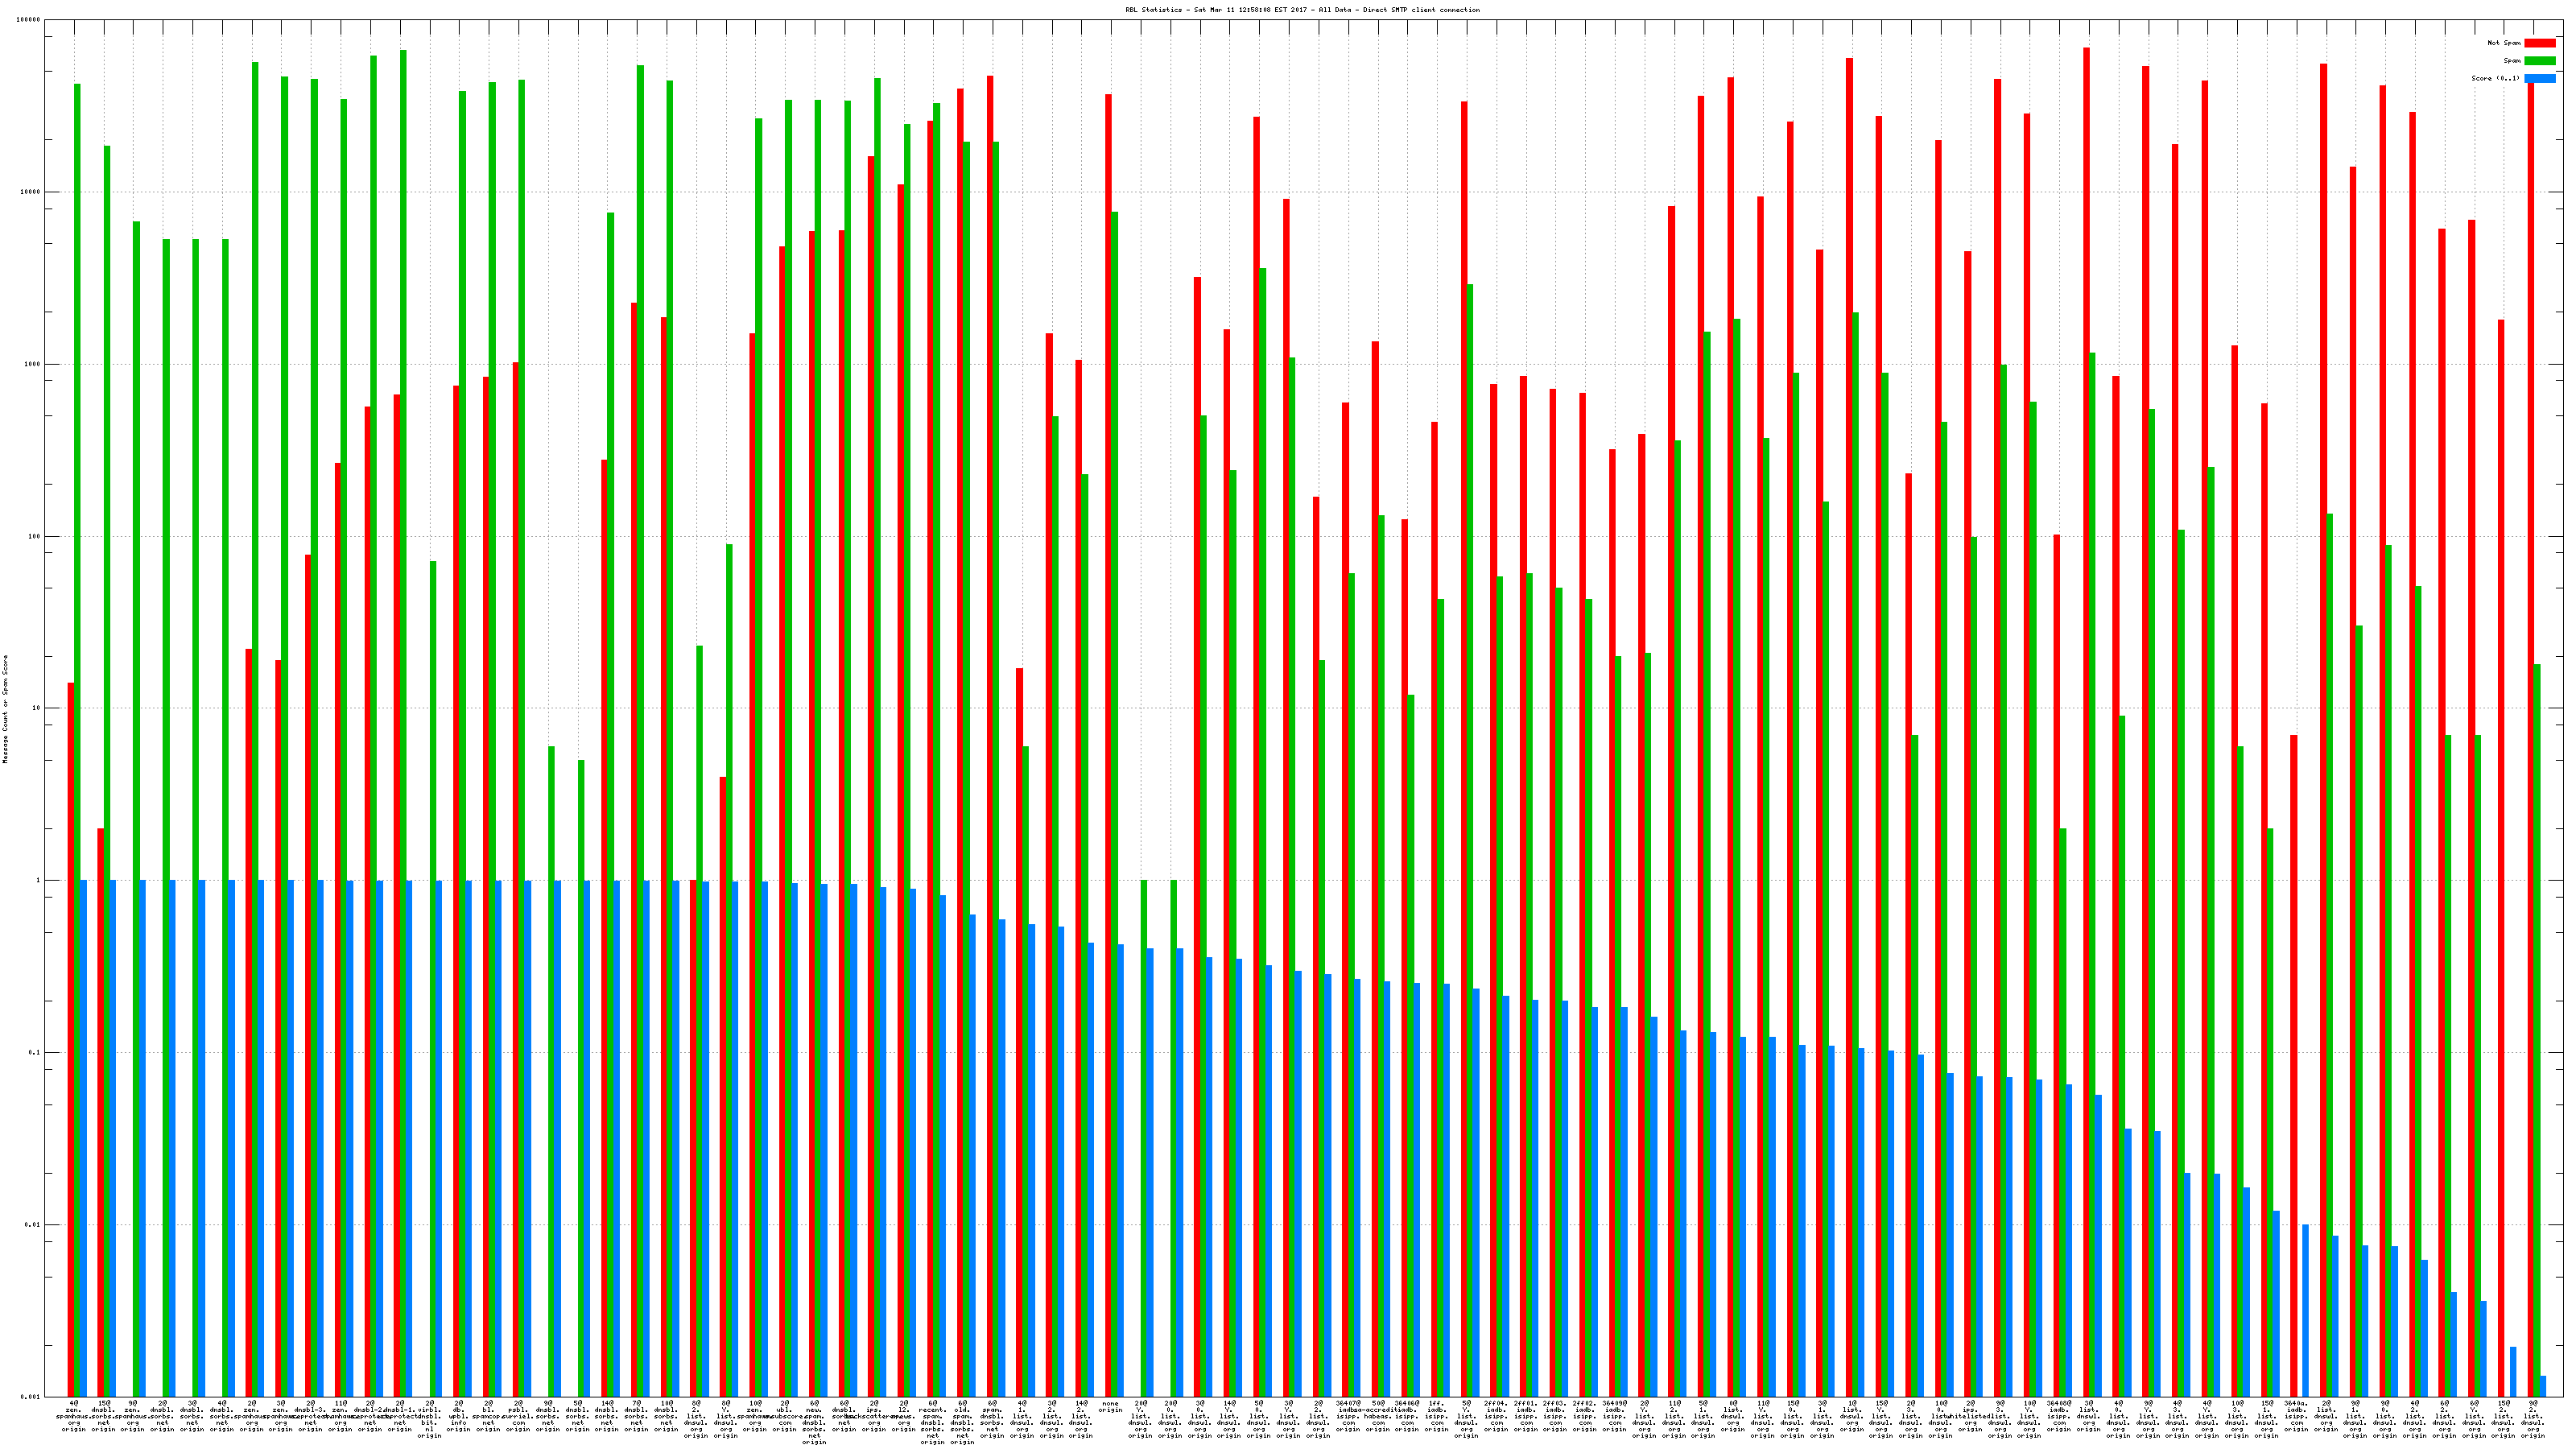The width and height of the screenshot is (2576, 1449).
Task: Click the db.wpbl.info x-axis label
Action: pyautogui.click(x=459, y=1416)
